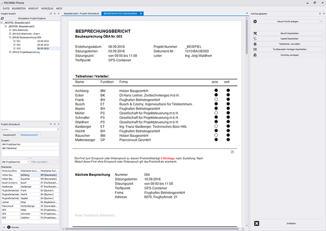Pin the Werkzeugkasten panel
Screen dimensions: 326x231
pyautogui.click(x=320, y=14)
